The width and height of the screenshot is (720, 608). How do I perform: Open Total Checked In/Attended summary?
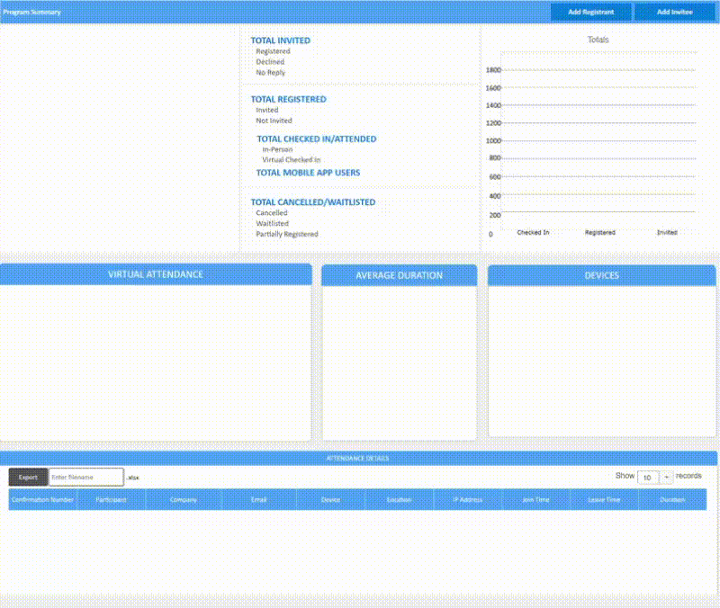click(x=316, y=139)
